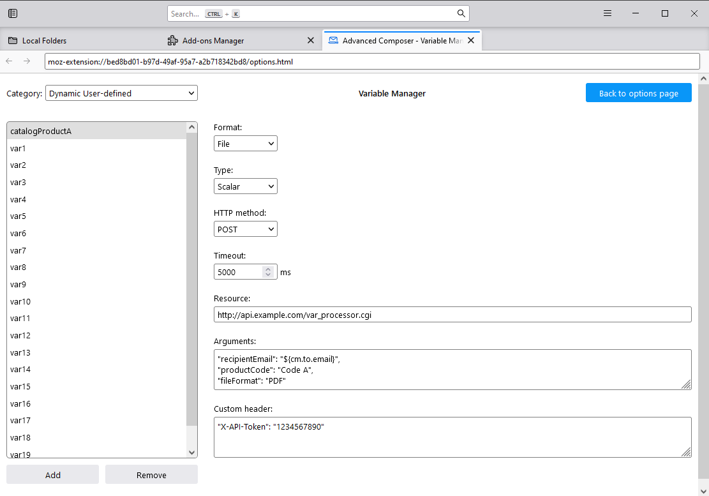Select var16 in the variable list
Image resolution: width=709 pixels, height=496 pixels.
click(x=96, y=404)
